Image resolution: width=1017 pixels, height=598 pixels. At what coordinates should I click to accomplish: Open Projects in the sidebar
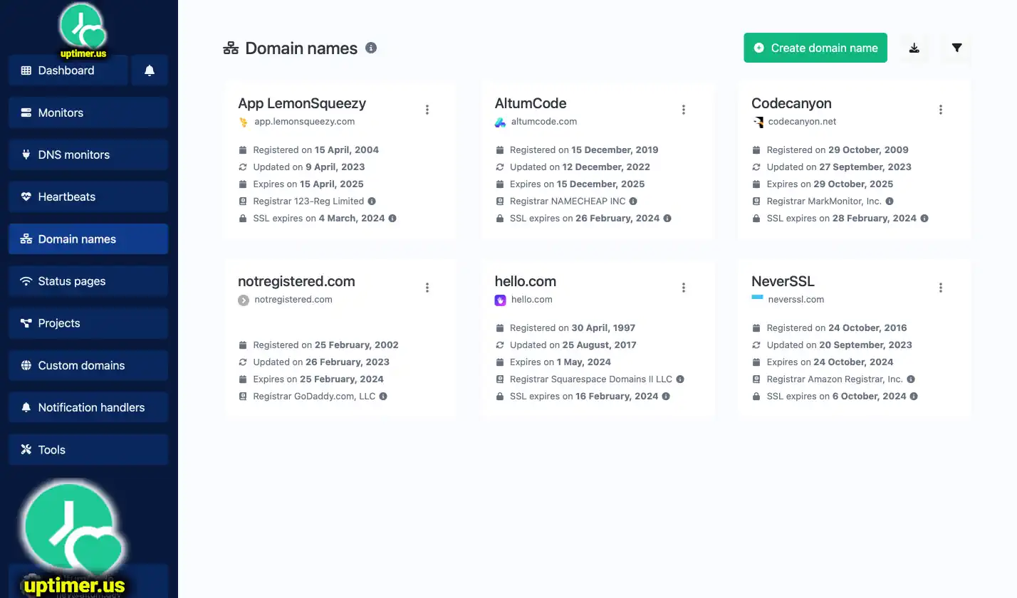tap(88, 323)
